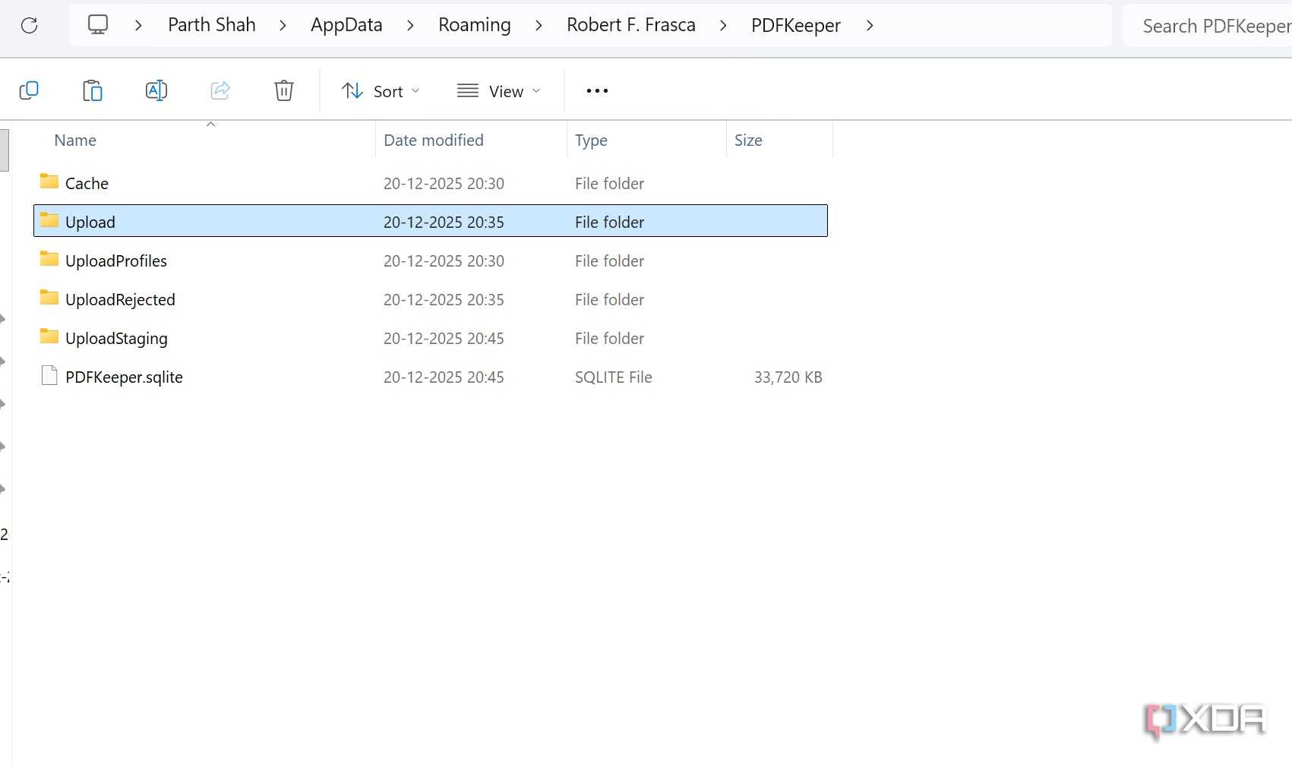Click the Share icon in toolbar
Image resolution: width=1292 pixels, height=767 pixels.
click(220, 91)
